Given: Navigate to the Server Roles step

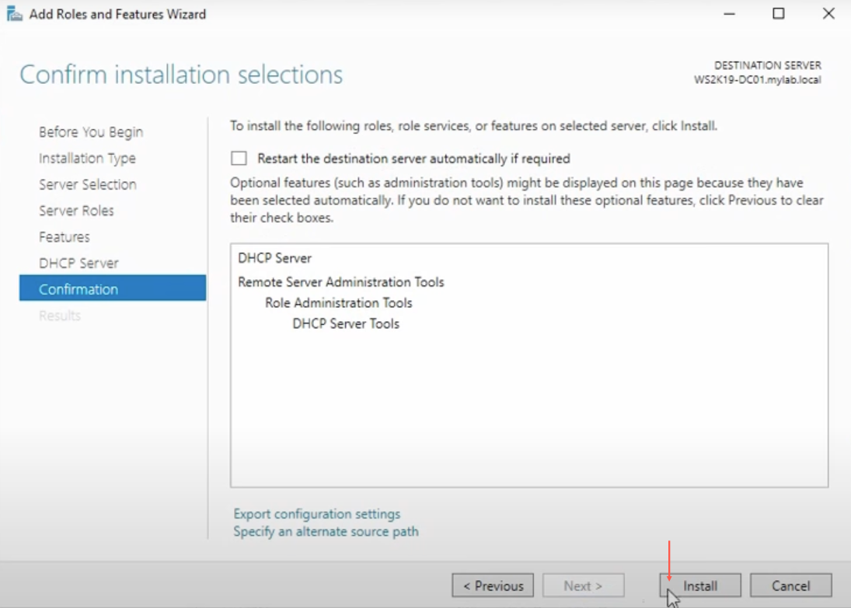Looking at the screenshot, I should pyautogui.click(x=76, y=211).
